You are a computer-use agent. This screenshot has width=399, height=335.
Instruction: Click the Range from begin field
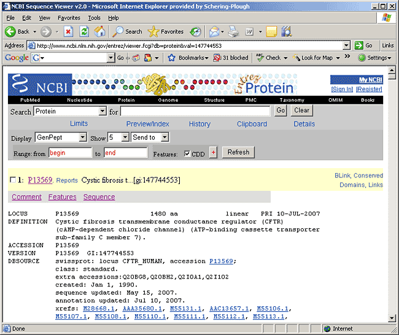(x=70, y=153)
